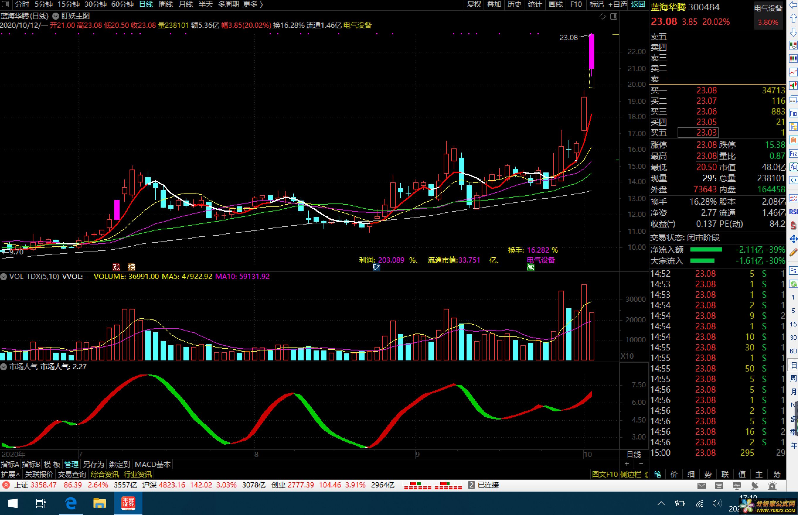The height and width of the screenshot is (515, 798).
Task: Expand the 盯妖主图 indicator dropdown
Action: (x=56, y=16)
